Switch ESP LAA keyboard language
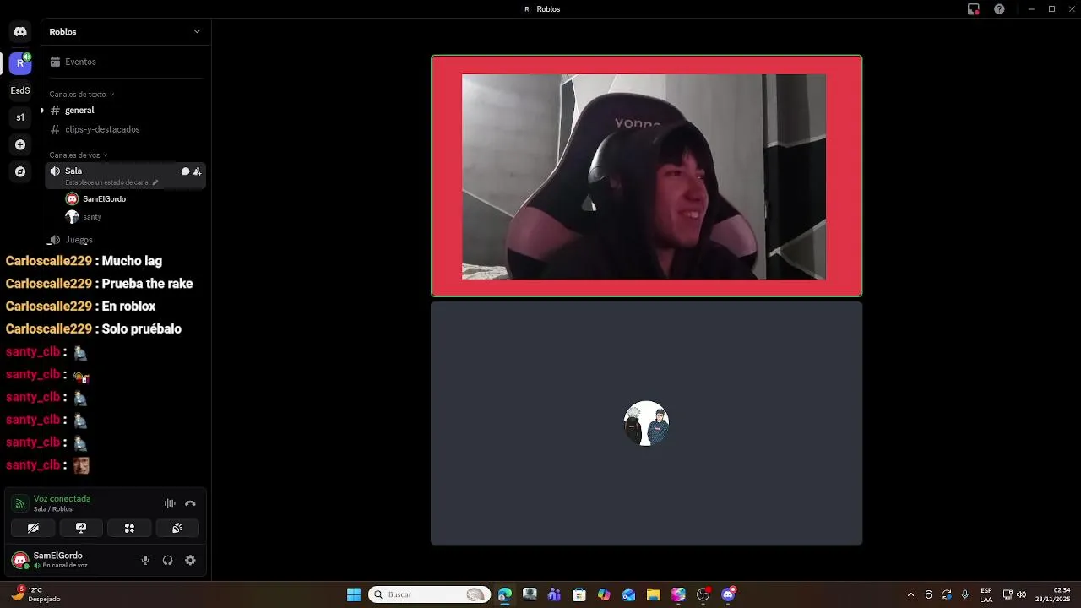1081x608 pixels. [x=986, y=594]
